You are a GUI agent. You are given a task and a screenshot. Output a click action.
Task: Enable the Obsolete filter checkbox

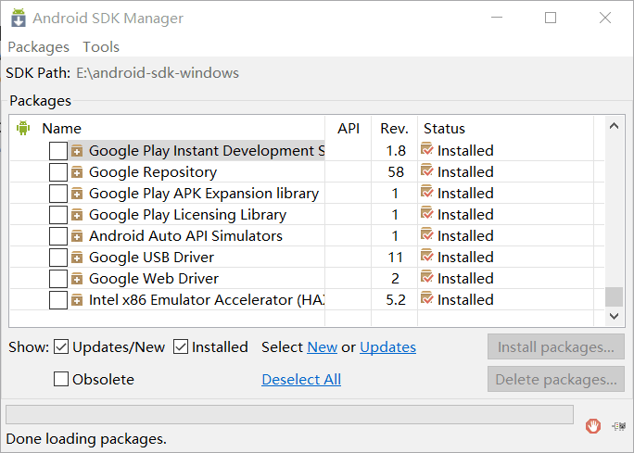[x=61, y=379]
